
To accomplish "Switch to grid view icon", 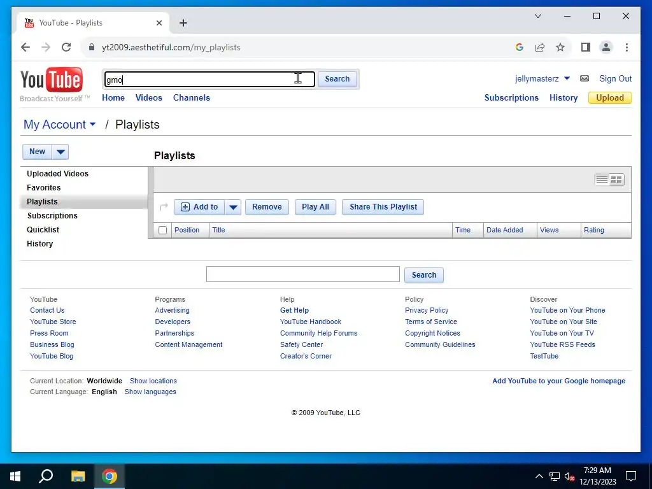I will (x=616, y=180).
